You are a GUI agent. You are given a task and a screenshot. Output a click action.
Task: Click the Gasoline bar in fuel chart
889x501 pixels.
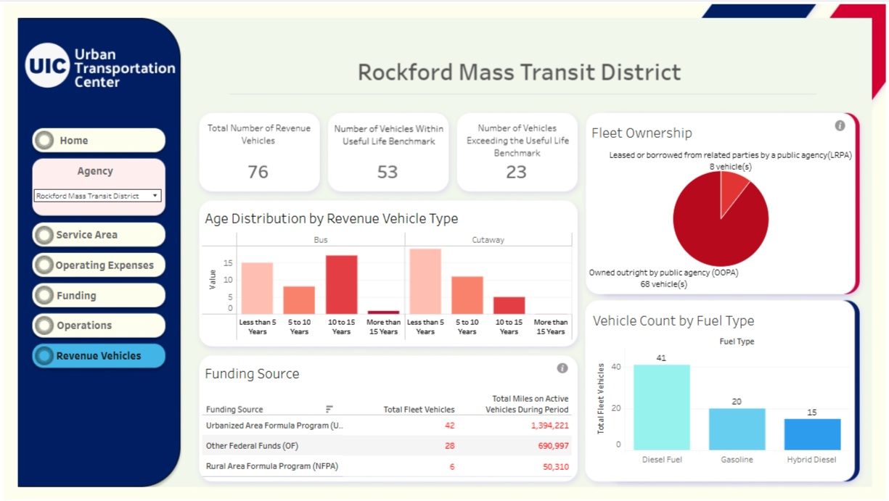[x=737, y=429]
